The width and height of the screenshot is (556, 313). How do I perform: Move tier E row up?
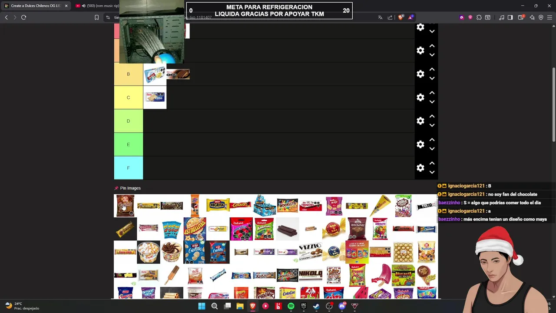(432, 140)
